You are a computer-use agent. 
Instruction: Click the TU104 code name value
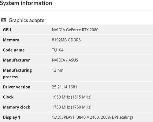click(x=58, y=50)
